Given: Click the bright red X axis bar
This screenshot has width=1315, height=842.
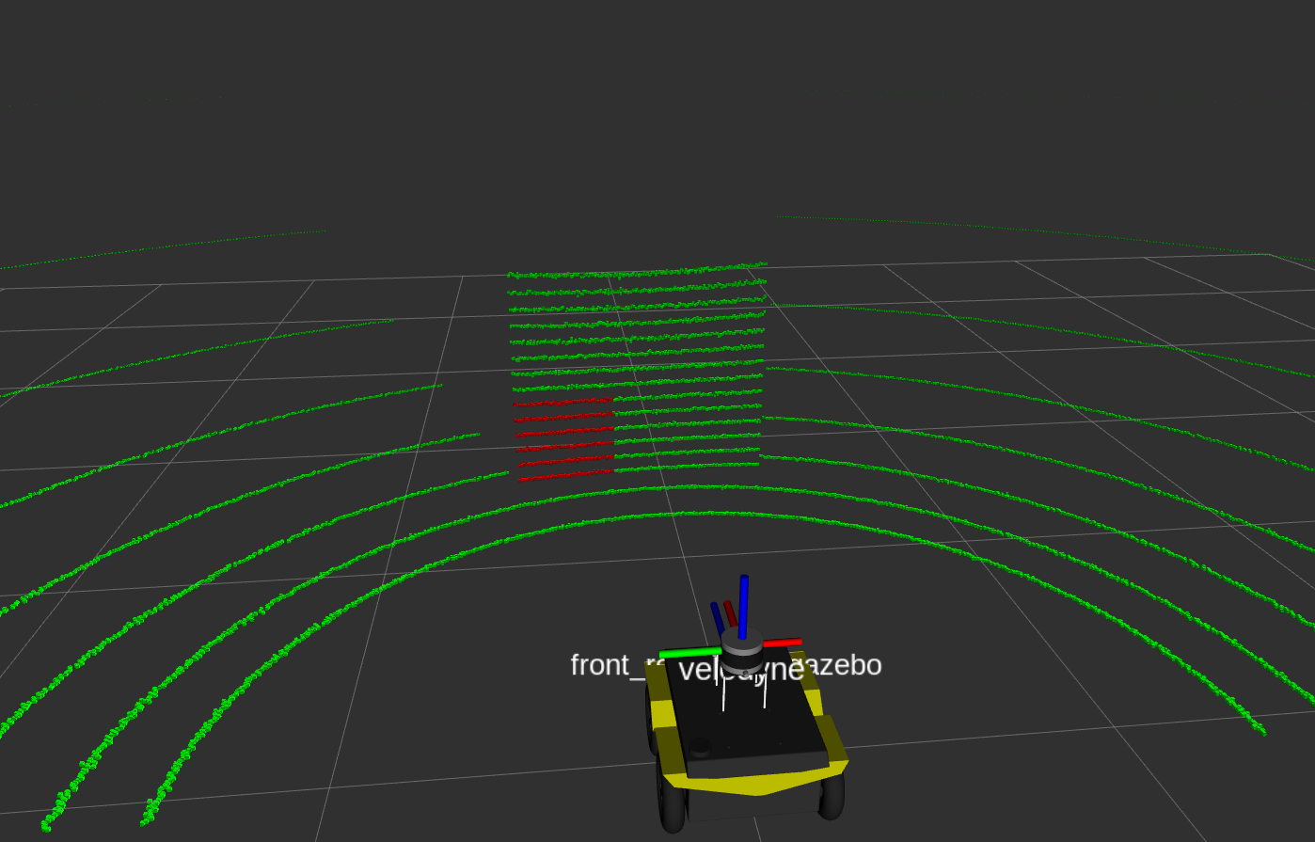Looking at the screenshot, I should tap(782, 643).
